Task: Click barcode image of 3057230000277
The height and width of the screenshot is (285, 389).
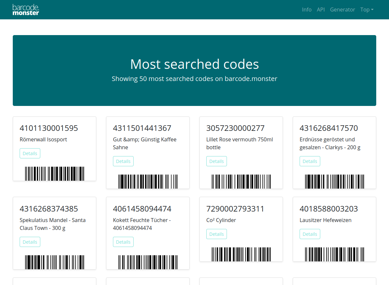Action: (x=241, y=181)
